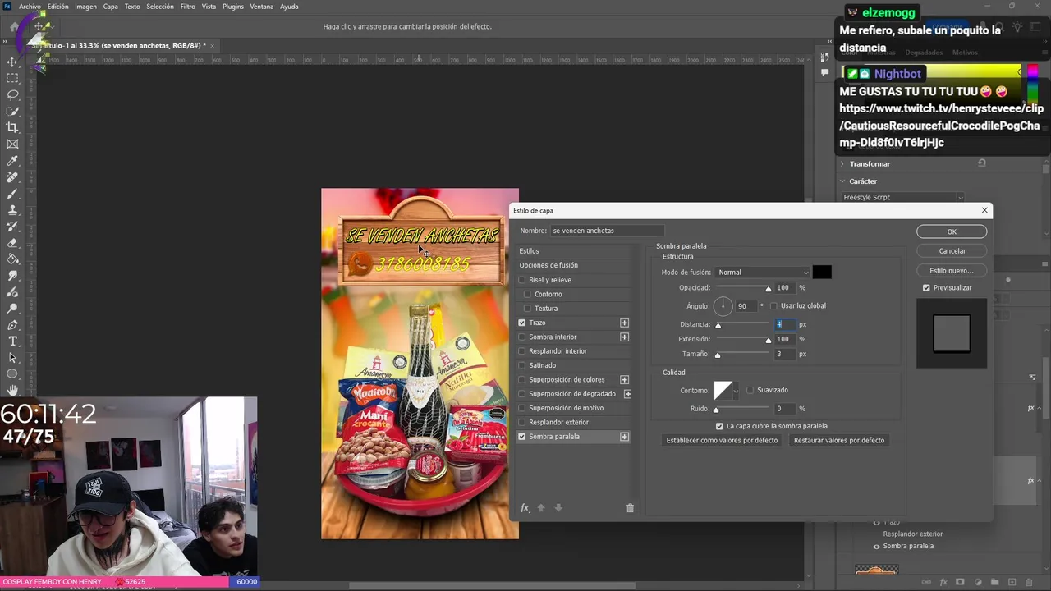Click Restaurar valores por defecto

(x=839, y=441)
